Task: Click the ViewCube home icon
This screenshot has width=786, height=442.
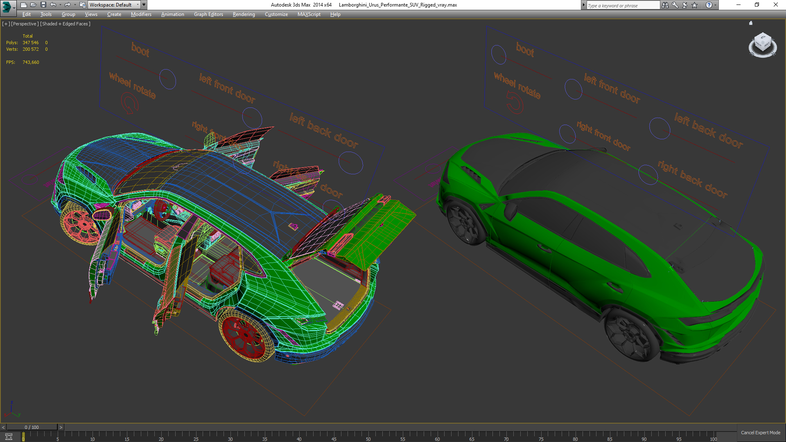Action: point(751,23)
